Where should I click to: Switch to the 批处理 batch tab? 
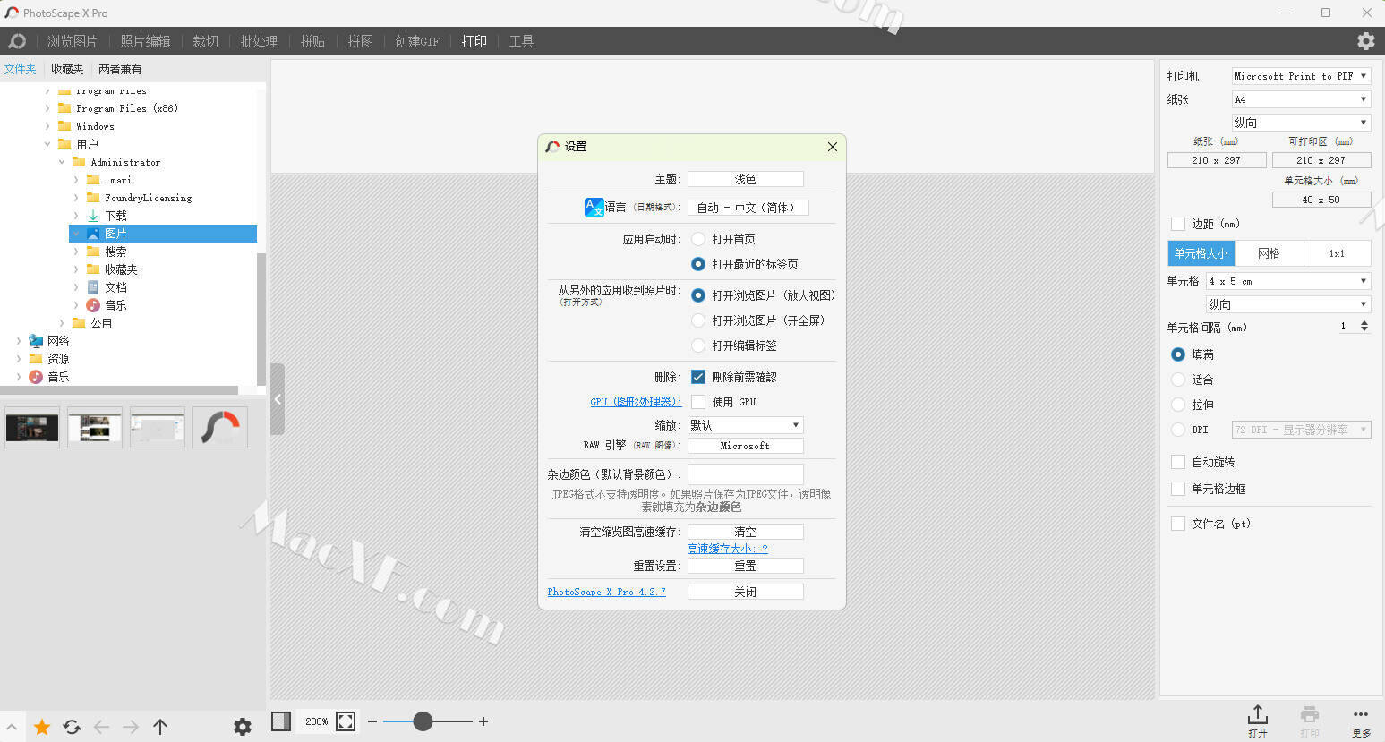[259, 41]
